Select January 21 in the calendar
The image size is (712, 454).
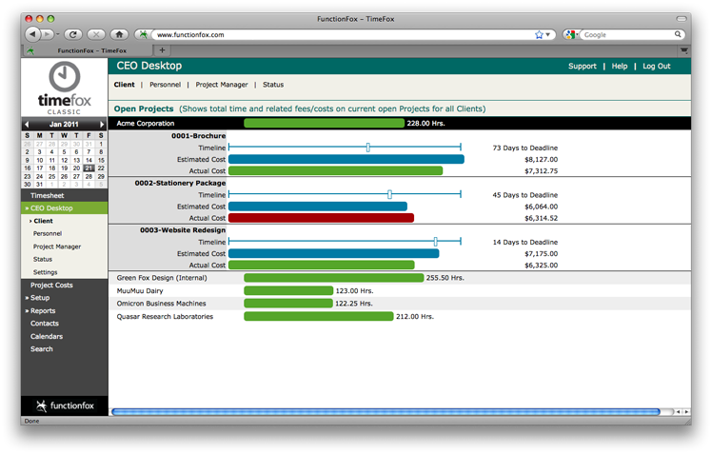click(89, 168)
